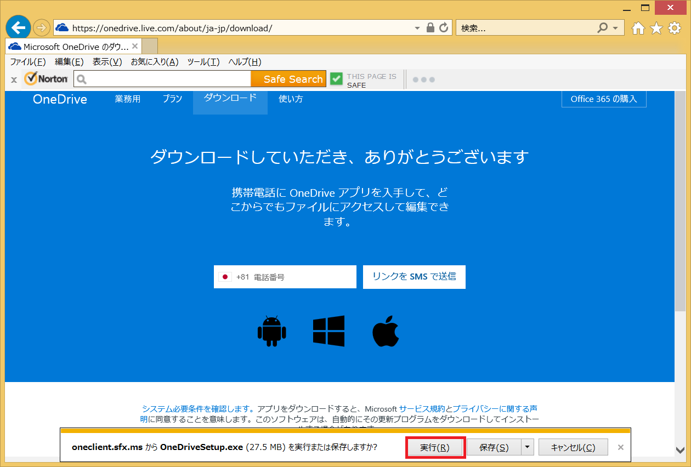Click the 実行(R) button
Image resolution: width=691 pixels, height=467 pixels.
coord(435,447)
